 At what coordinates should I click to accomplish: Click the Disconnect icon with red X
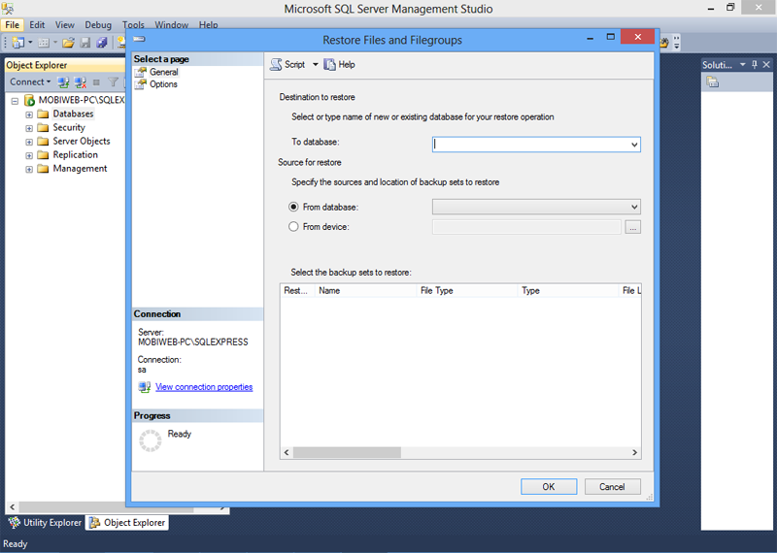tap(80, 82)
